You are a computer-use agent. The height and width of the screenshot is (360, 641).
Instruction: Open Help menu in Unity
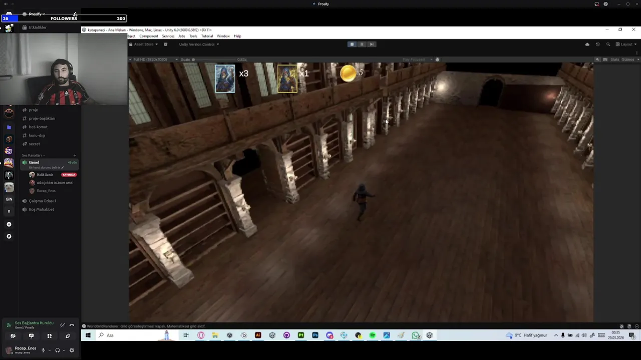[237, 36]
